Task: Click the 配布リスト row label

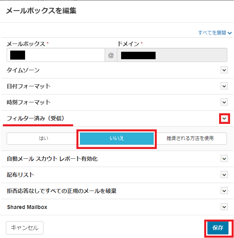Action: tap(20, 175)
